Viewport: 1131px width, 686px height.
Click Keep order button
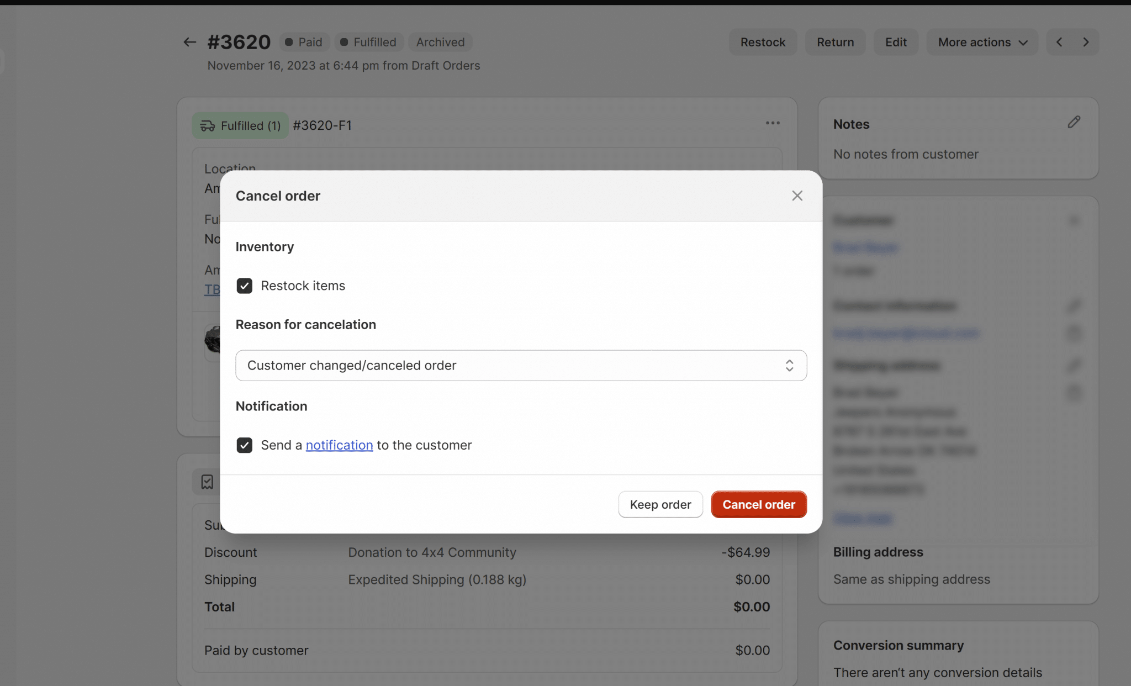(x=660, y=504)
